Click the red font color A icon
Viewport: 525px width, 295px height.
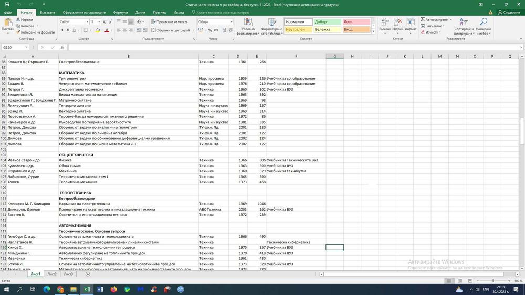tap(107, 30)
